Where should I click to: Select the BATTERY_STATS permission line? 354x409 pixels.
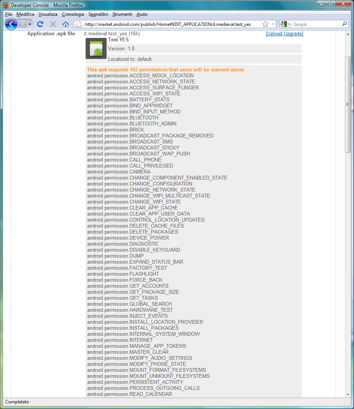point(128,100)
